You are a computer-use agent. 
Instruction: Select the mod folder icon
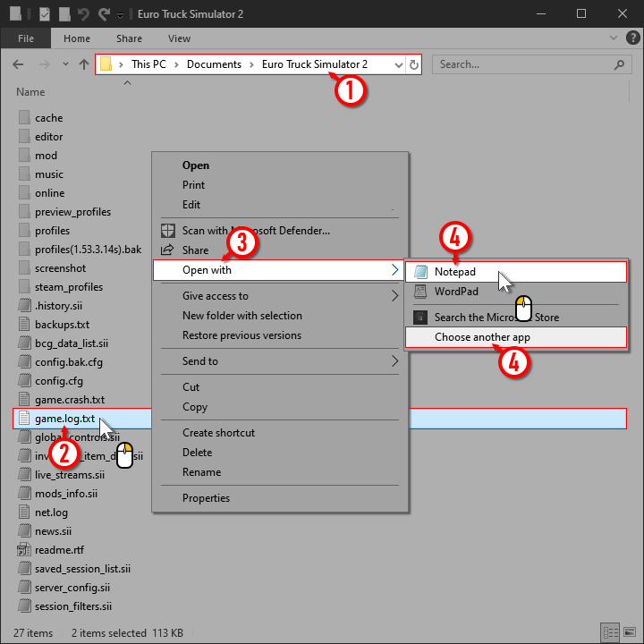[x=24, y=156]
